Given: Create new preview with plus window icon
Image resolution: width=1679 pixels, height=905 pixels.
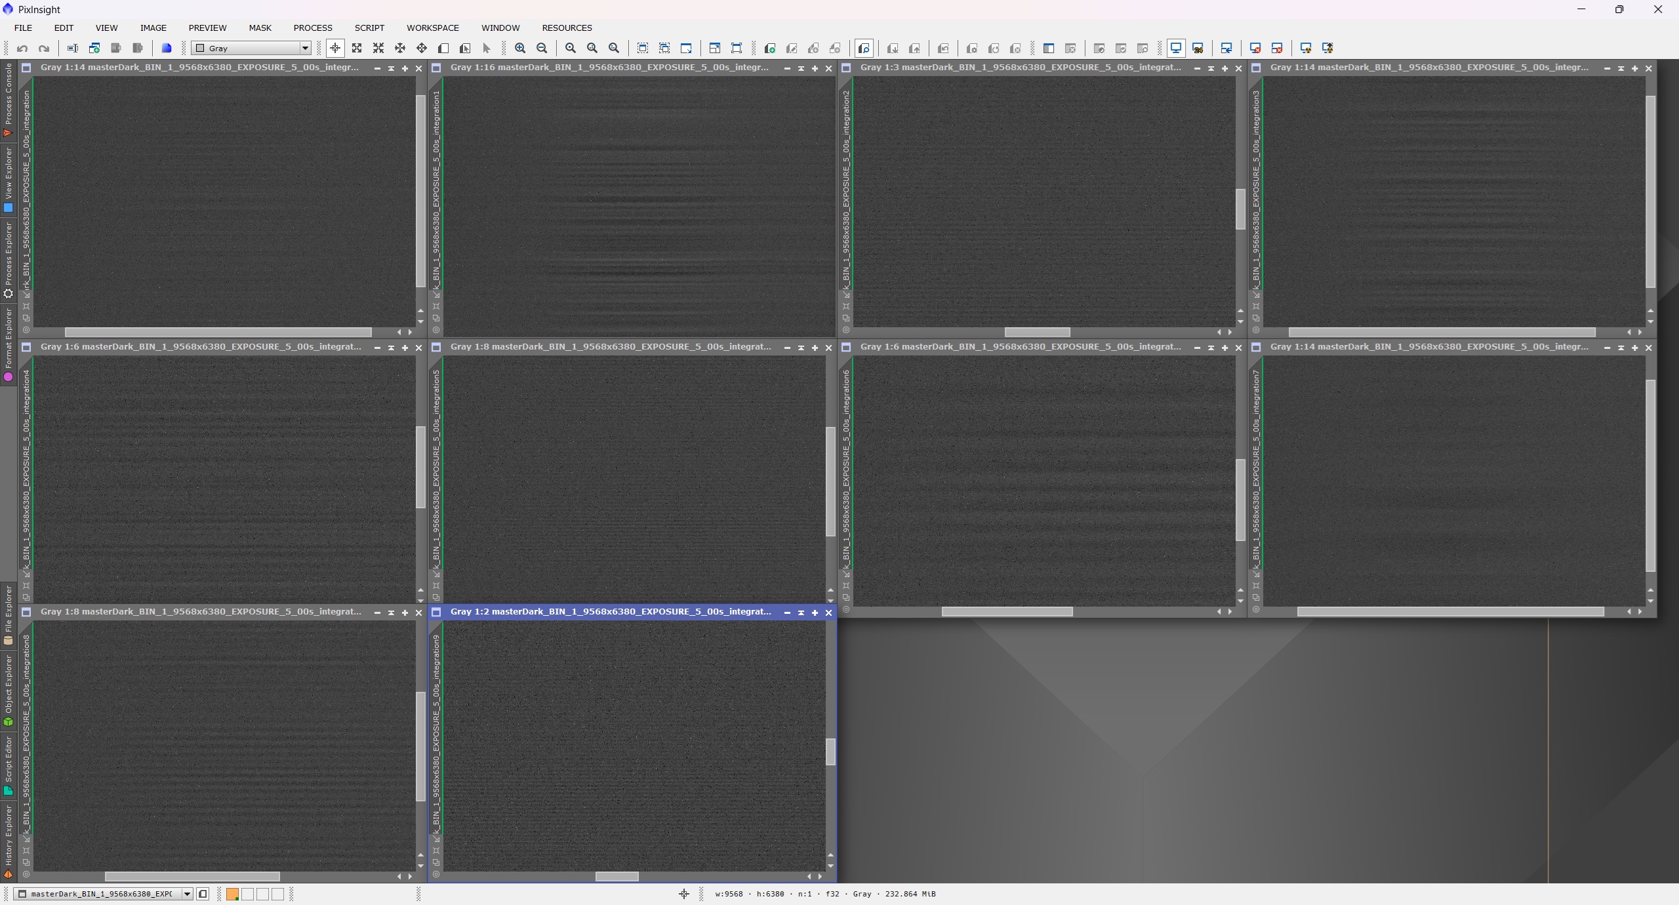Looking at the screenshot, I should 94,48.
